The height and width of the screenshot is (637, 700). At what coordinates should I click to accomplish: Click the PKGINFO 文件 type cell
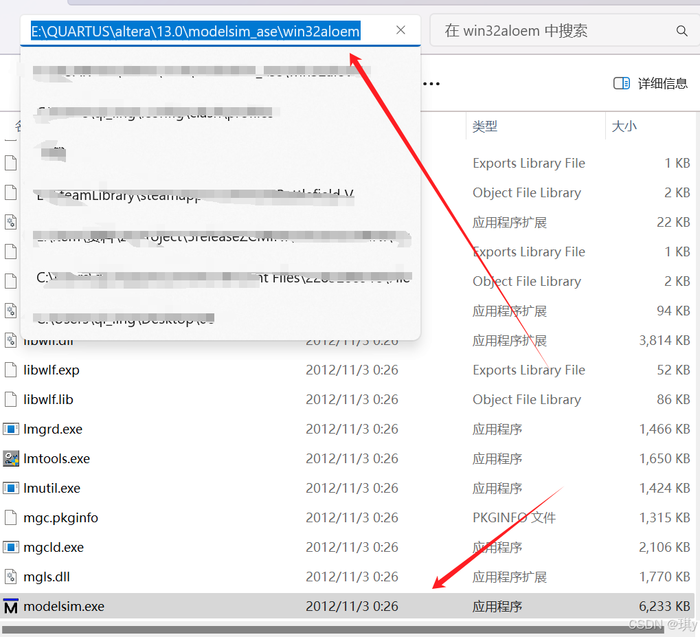point(514,517)
